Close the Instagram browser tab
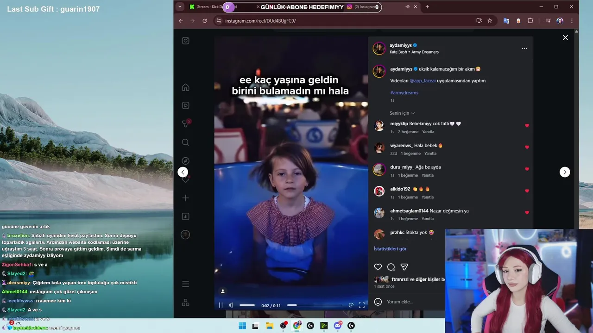 (x=416, y=7)
